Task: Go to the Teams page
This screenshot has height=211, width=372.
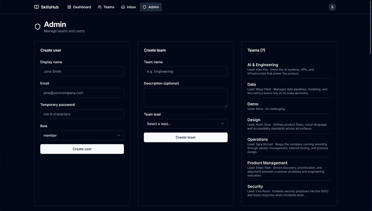Action: tap(106, 7)
